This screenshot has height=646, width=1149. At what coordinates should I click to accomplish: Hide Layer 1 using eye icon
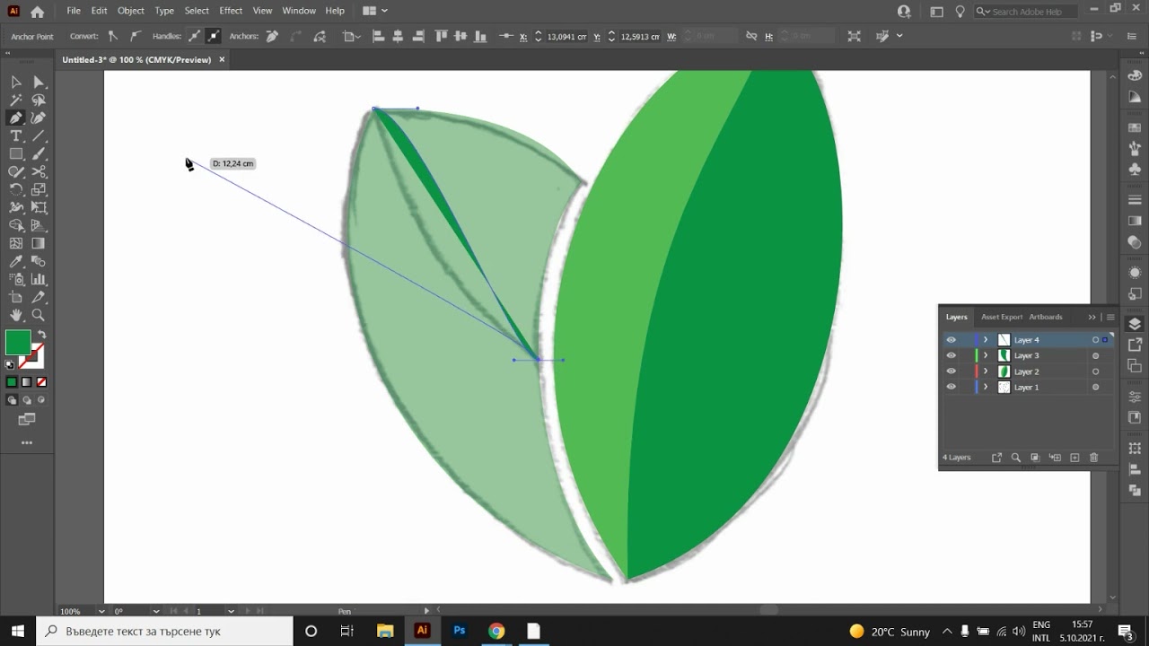tap(951, 387)
